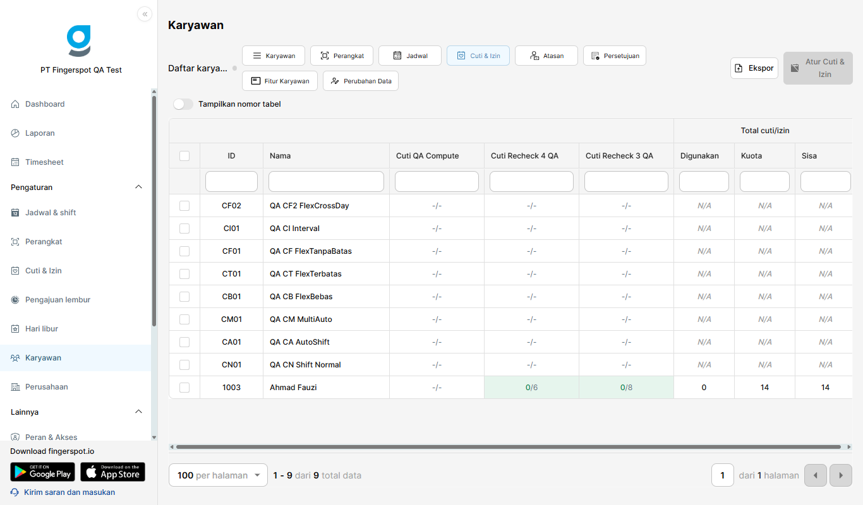863x505 pixels.
Task: Click the page number input box
Action: click(723, 475)
